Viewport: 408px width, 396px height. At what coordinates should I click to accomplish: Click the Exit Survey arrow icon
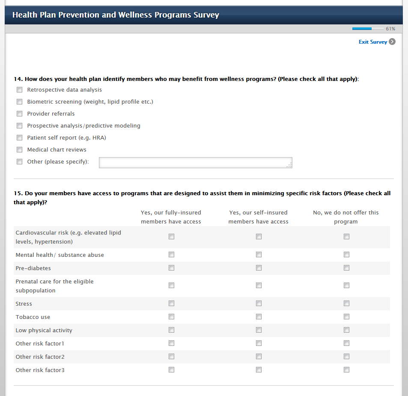(x=392, y=42)
